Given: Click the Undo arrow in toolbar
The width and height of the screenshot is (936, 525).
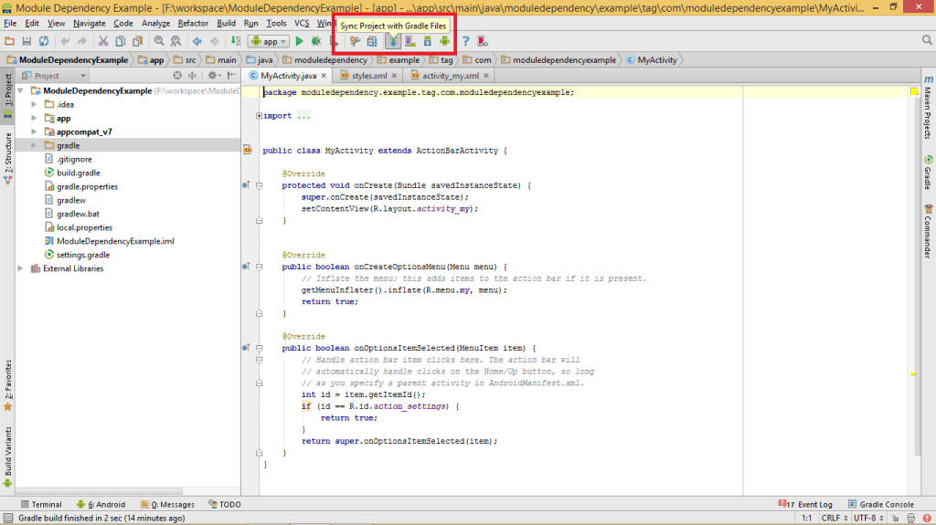Looking at the screenshot, I should pos(65,41).
